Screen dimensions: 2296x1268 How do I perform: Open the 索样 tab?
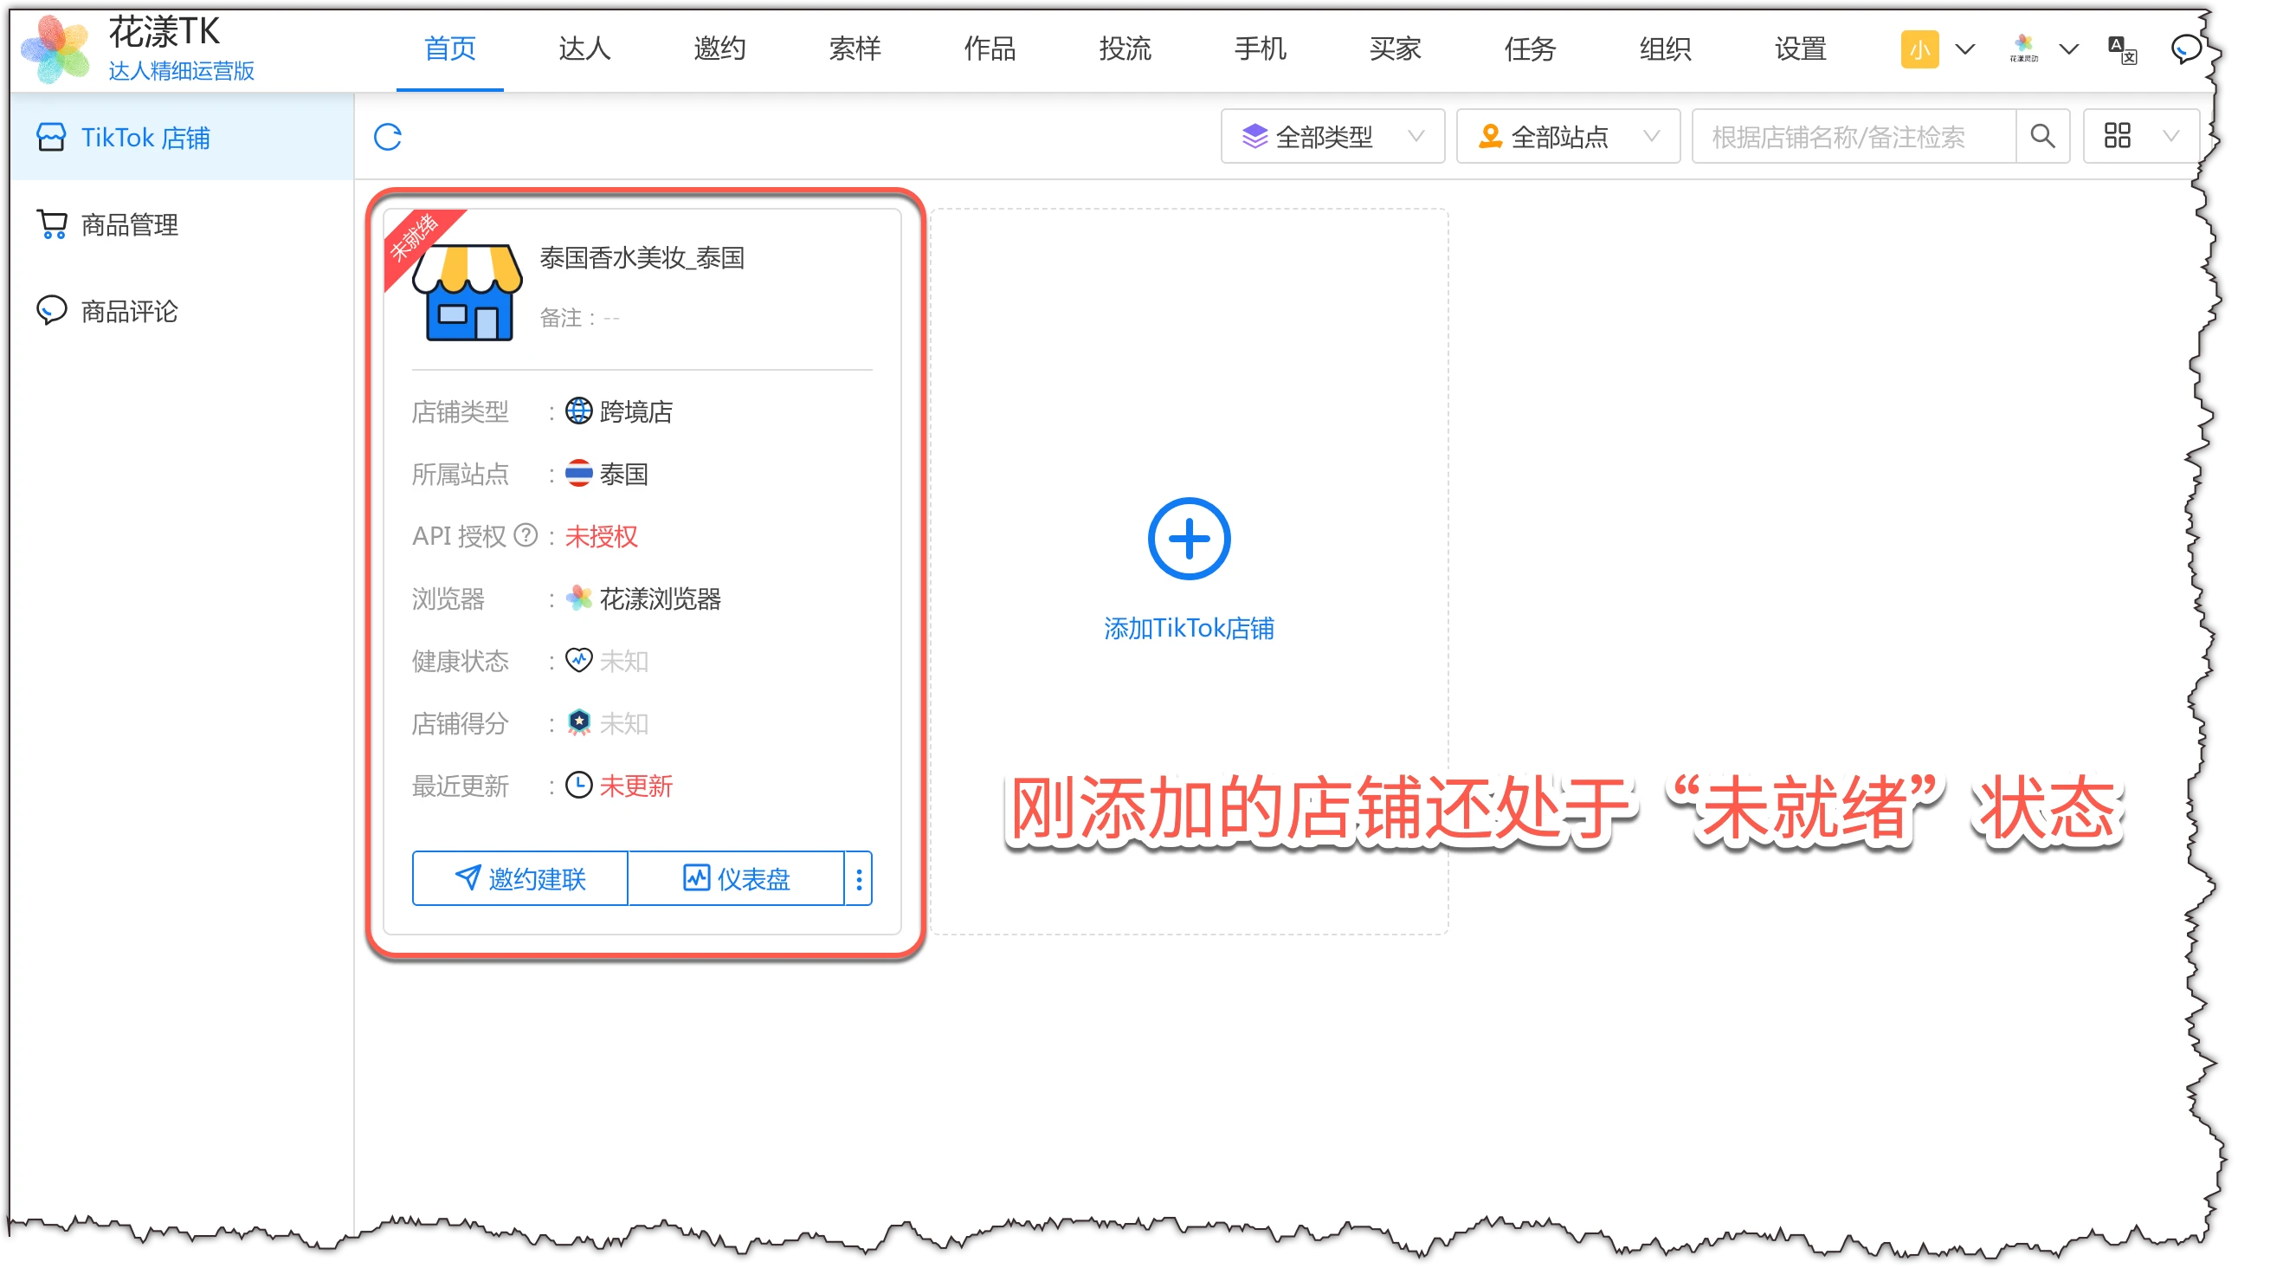[x=855, y=49]
